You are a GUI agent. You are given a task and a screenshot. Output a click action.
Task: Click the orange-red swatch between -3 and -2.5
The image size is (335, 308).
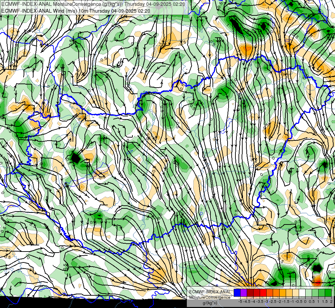[270, 293]
